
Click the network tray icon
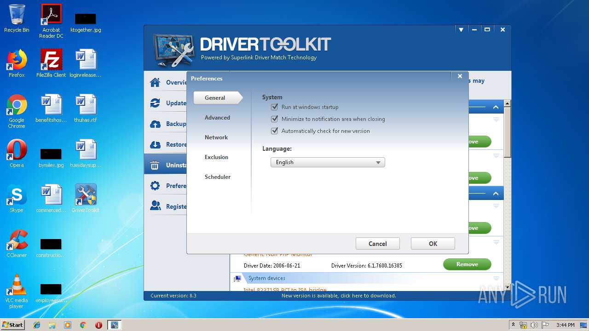click(523, 325)
